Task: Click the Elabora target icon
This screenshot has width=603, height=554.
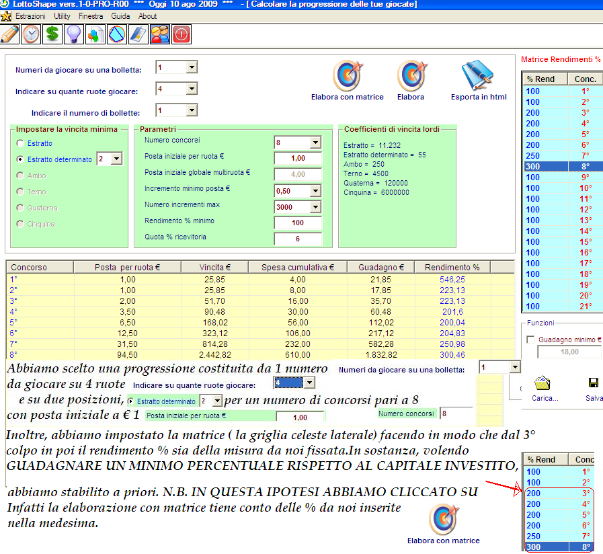Action: click(x=411, y=75)
